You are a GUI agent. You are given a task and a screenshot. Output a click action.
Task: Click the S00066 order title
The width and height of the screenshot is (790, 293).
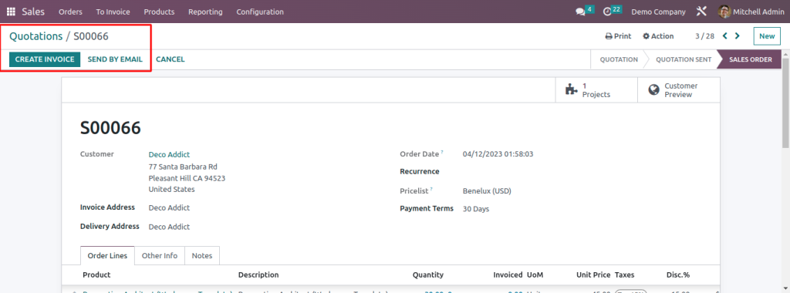click(110, 128)
